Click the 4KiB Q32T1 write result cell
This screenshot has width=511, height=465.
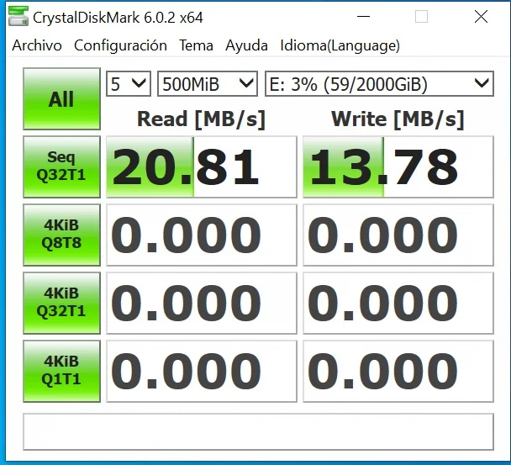tap(398, 304)
